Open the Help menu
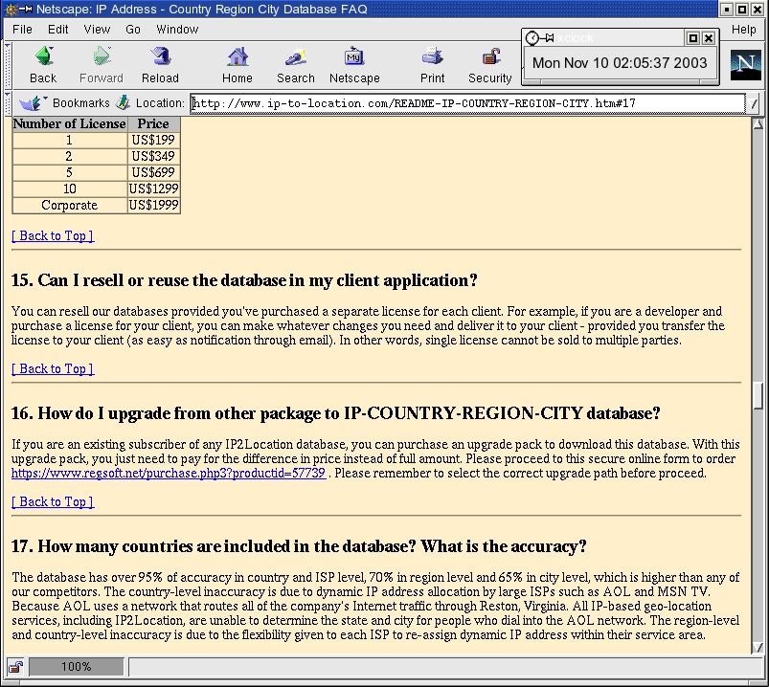This screenshot has width=769, height=687. [x=743, y=30]
